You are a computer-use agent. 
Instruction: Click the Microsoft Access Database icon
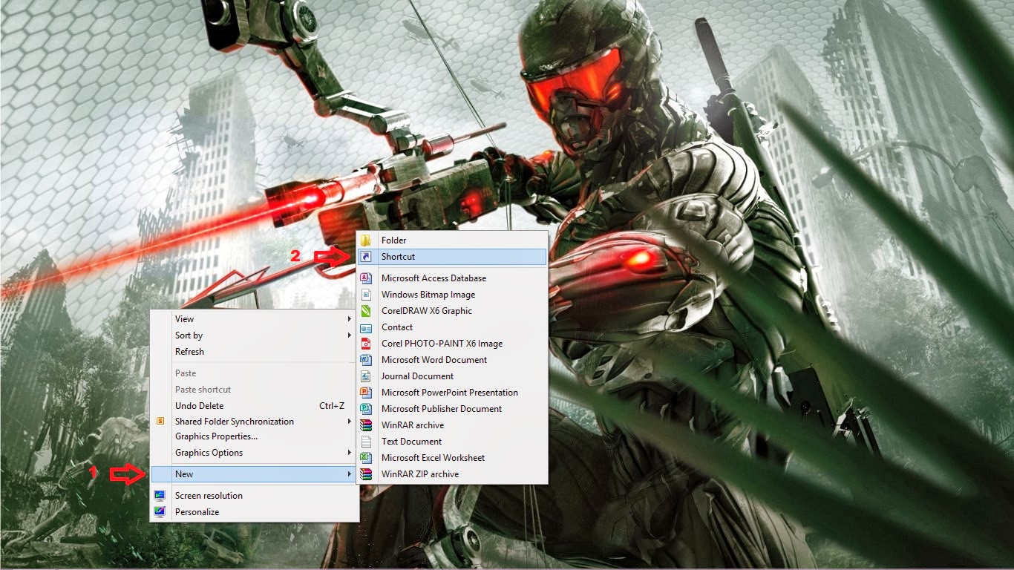click(365, 278)
